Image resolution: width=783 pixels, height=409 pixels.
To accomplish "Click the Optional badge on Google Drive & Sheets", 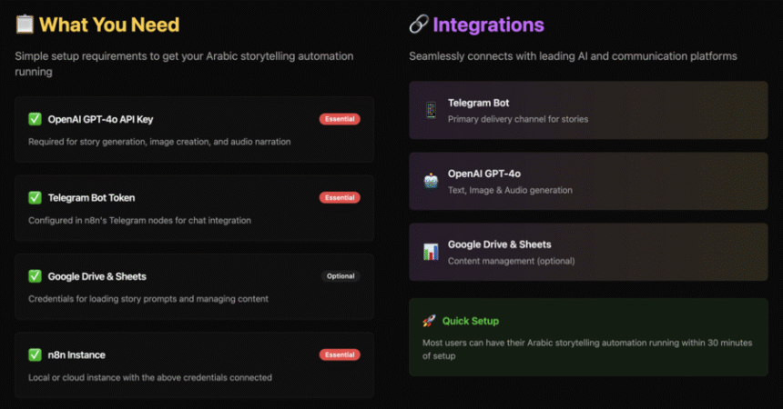I will click(341, 275).
